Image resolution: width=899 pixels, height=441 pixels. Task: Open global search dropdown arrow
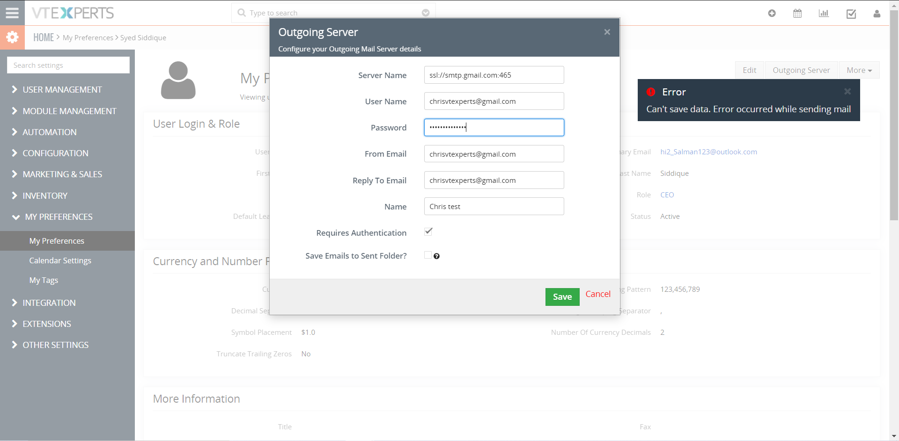point(426,13)
